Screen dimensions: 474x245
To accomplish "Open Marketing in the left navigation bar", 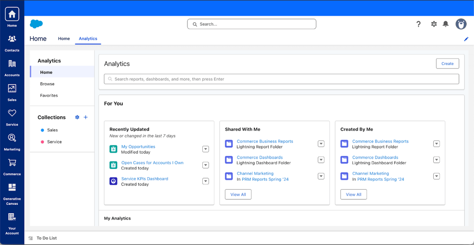I will pos(12,142).
